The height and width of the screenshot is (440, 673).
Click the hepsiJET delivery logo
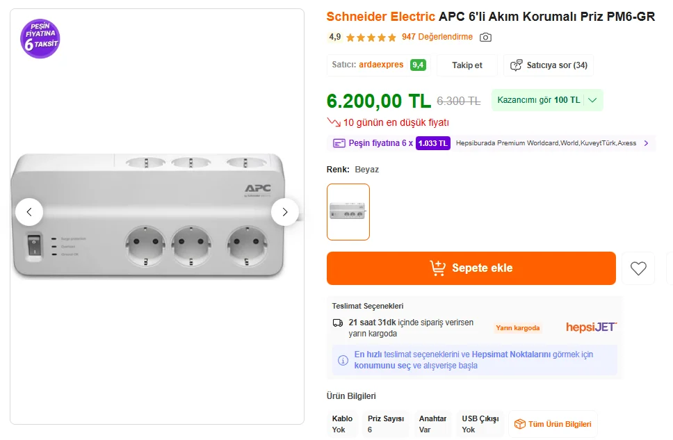click(x=591, y=327)
